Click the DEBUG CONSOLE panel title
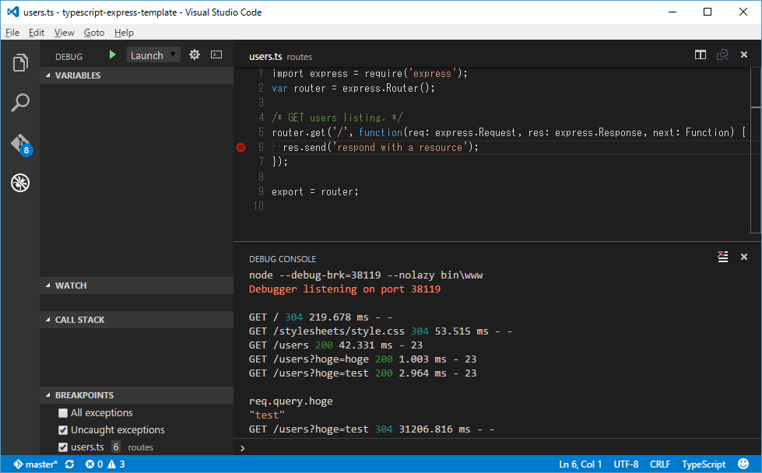The image size is (762, 473). click(283, 259)
